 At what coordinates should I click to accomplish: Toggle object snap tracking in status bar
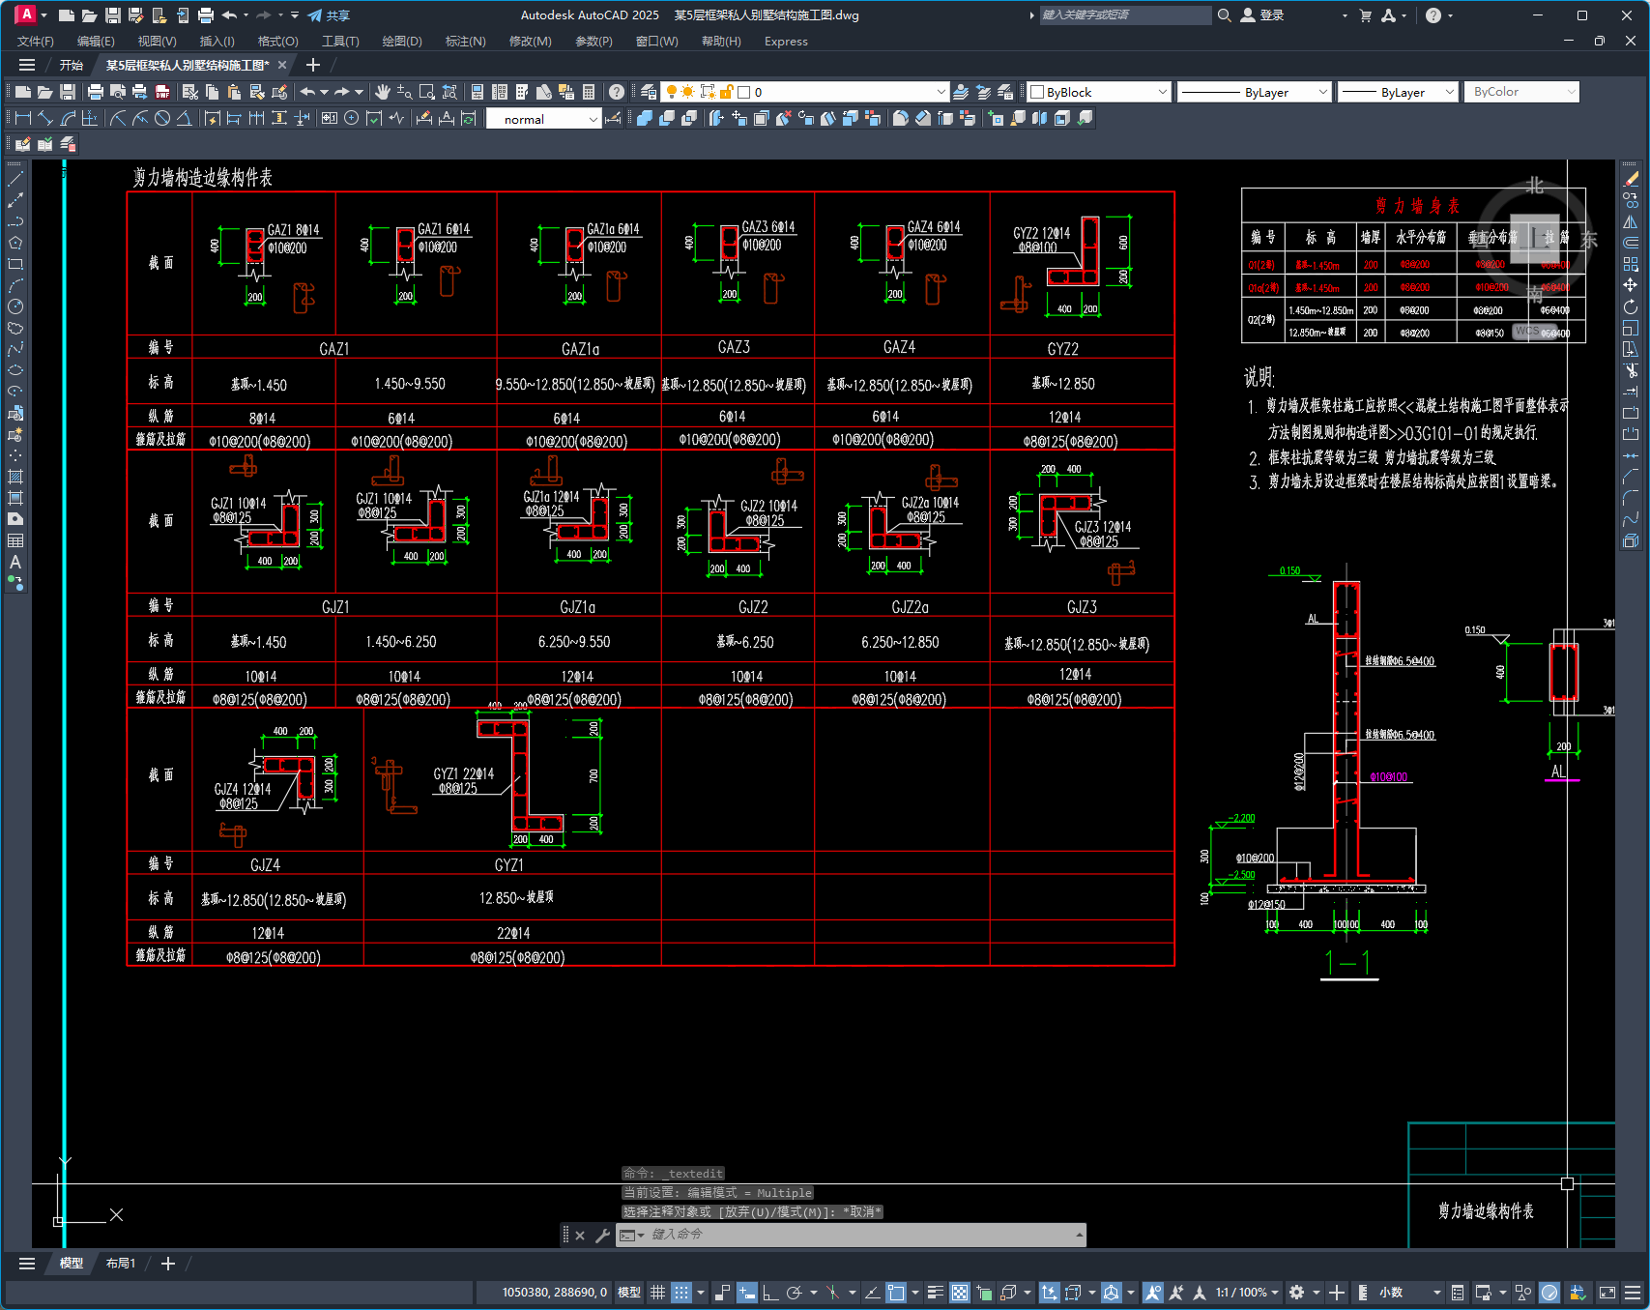point(872,1293)
